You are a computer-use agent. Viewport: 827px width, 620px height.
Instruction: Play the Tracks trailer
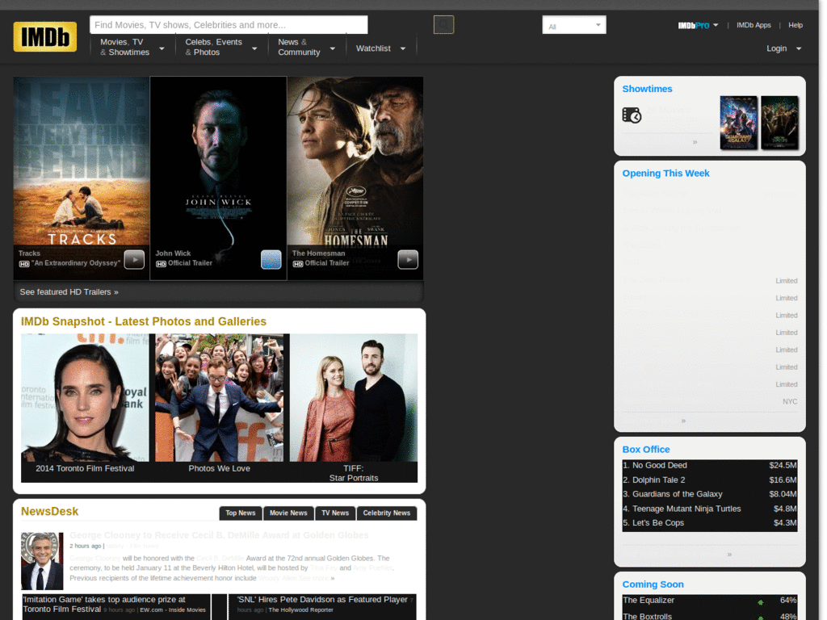(135, 259)
